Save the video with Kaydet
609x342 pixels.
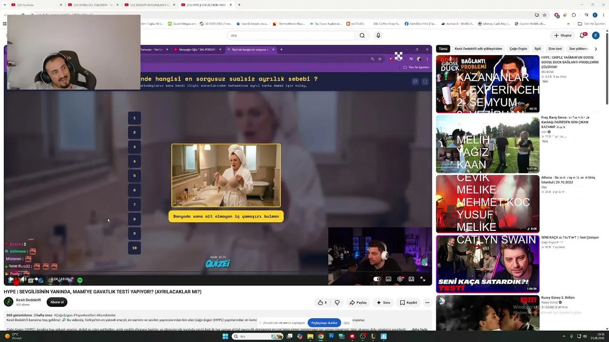pyautogui.click(x=408, y=303)
